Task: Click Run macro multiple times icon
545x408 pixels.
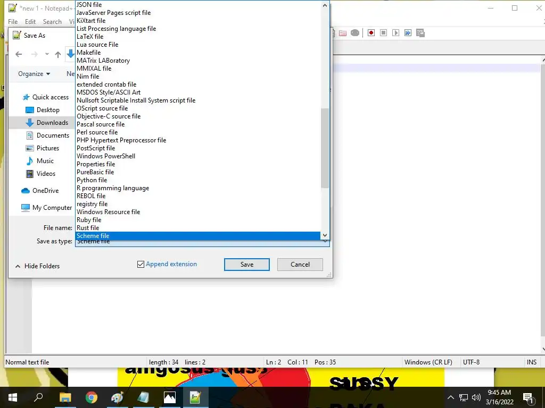Action: pyautogui.click(x=408, y=33)
